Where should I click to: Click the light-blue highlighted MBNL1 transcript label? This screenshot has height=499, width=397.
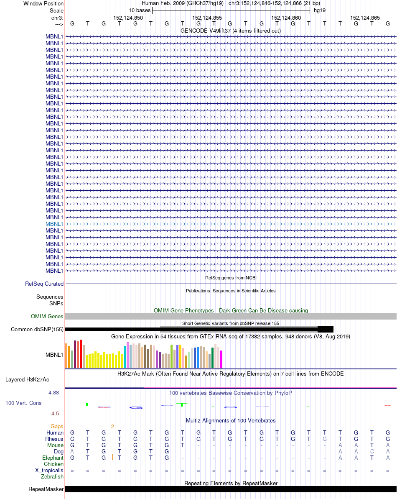pos(54,224)
